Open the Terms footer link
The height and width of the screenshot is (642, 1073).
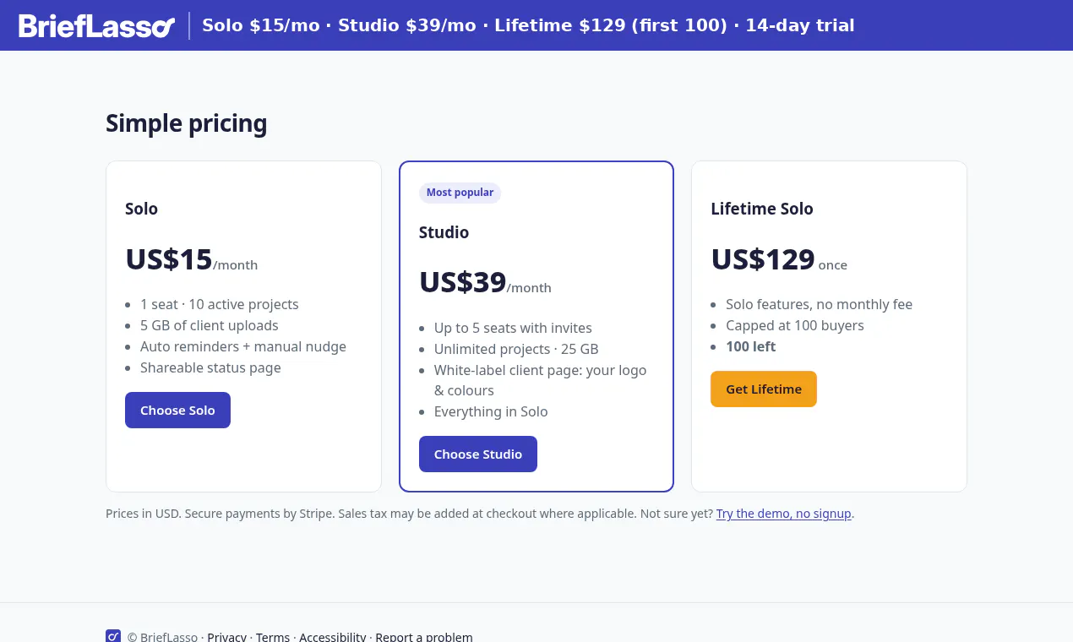pyautogui.click(x=273, y=637)
